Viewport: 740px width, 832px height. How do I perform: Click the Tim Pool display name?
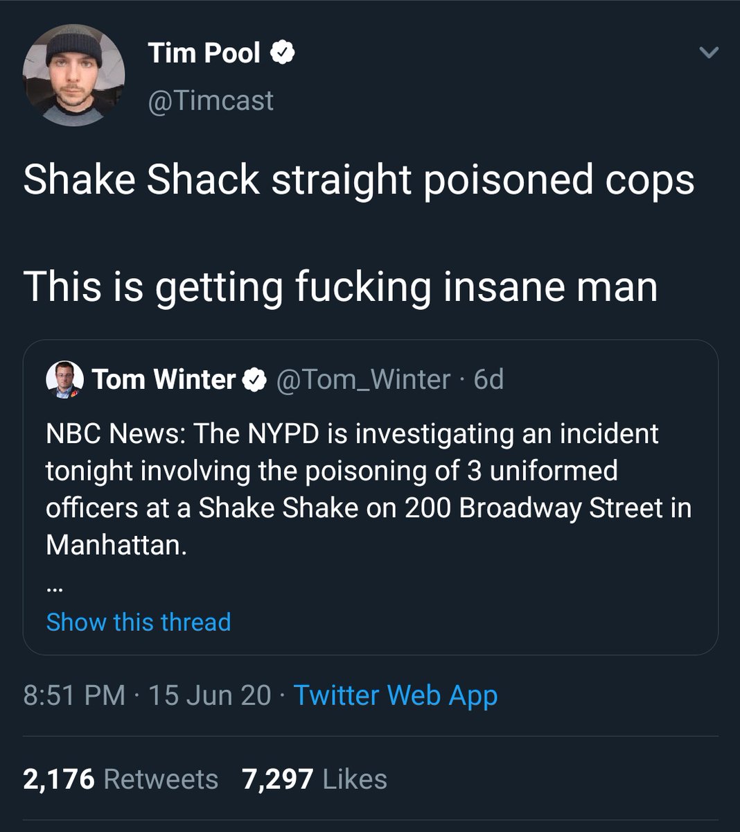[204, 53]
